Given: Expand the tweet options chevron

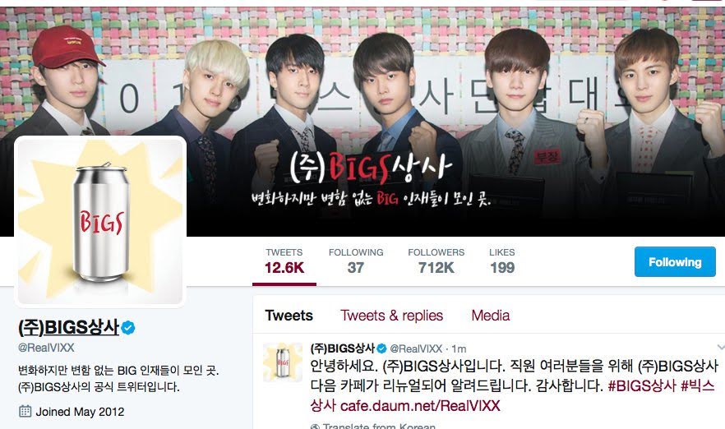Looking at the screenshot, I should tap(720, 347).
